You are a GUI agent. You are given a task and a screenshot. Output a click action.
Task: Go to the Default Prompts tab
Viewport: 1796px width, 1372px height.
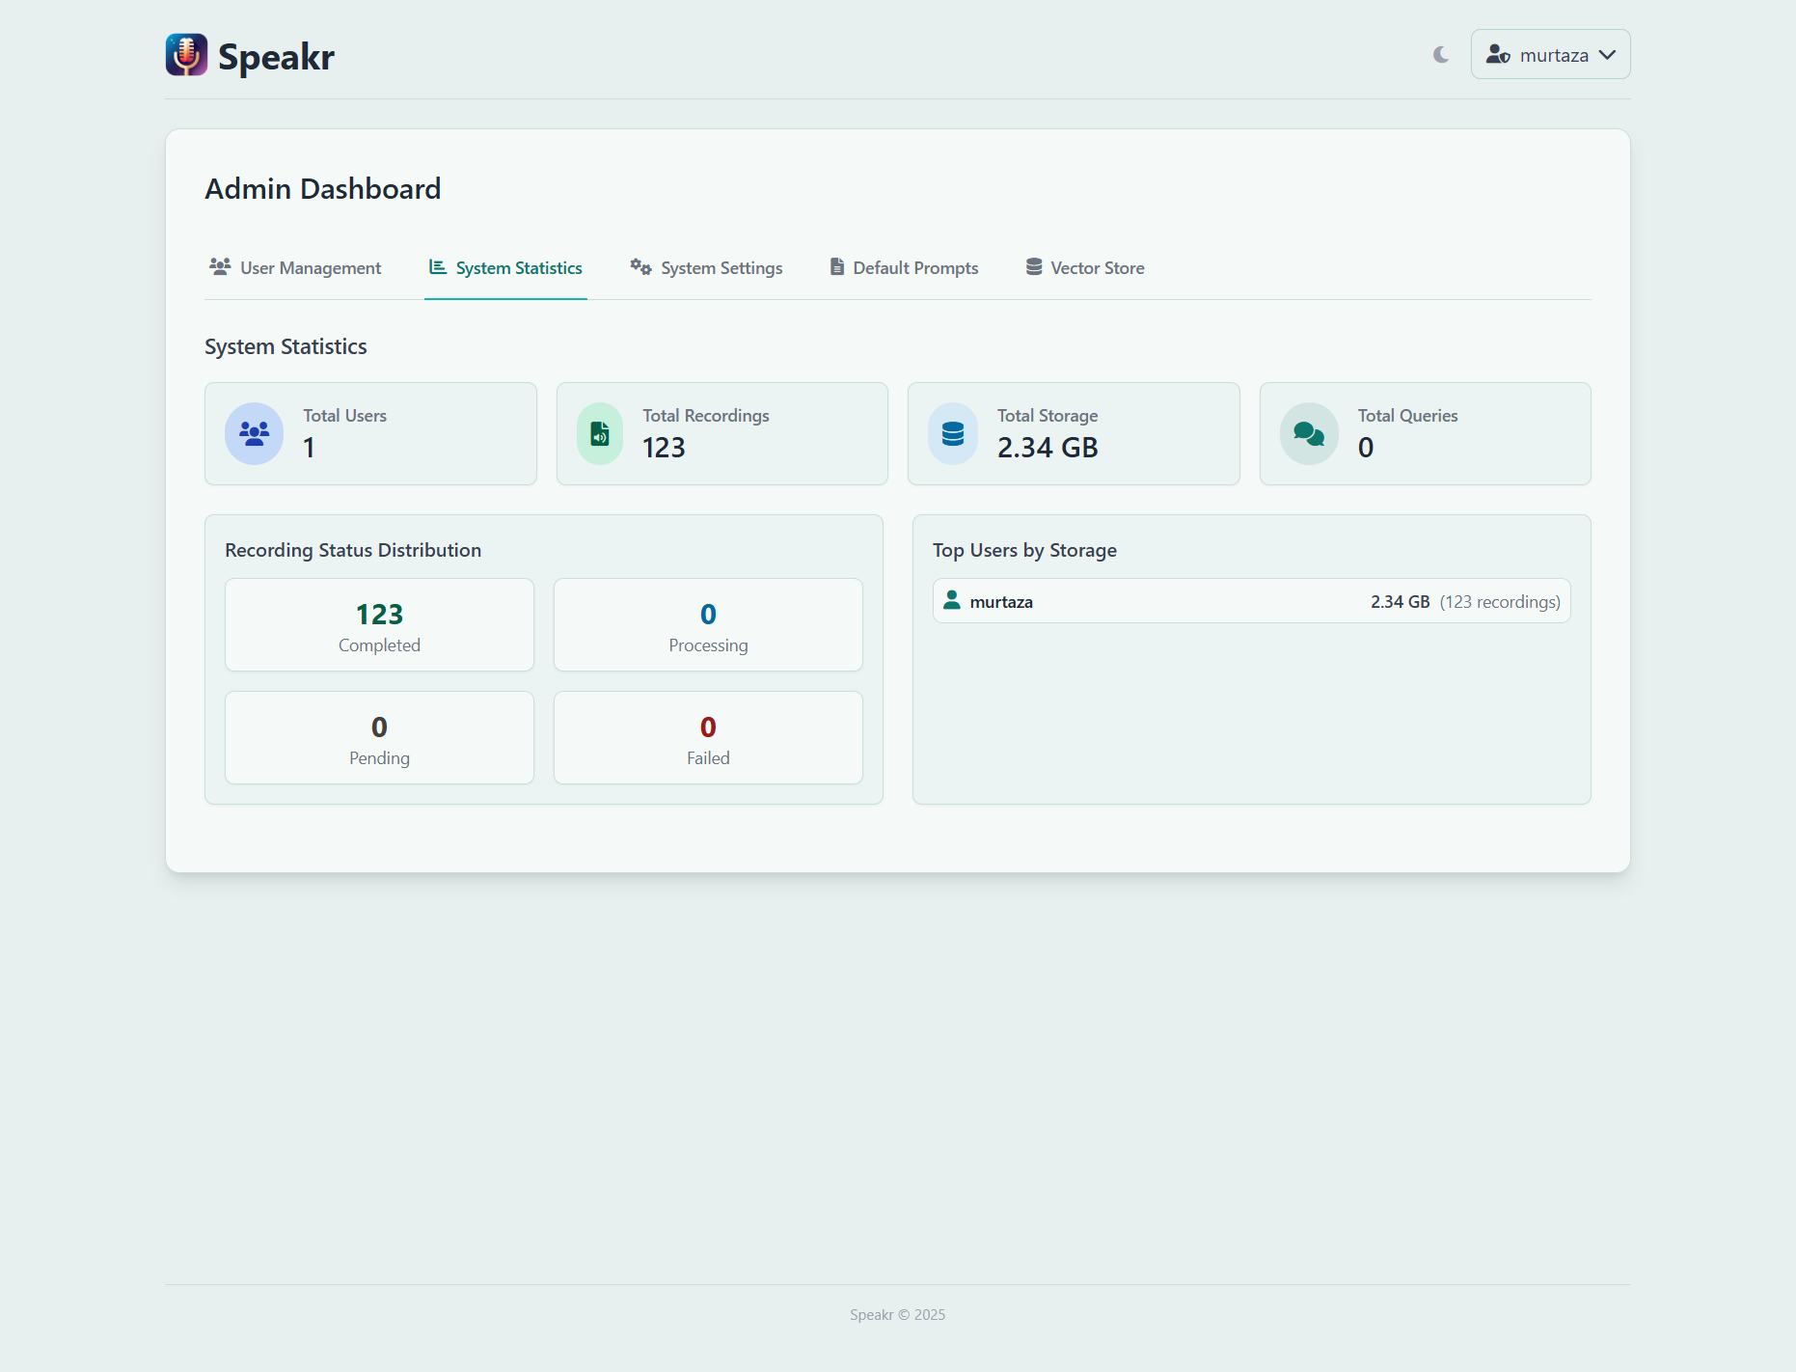coord(904,268)
